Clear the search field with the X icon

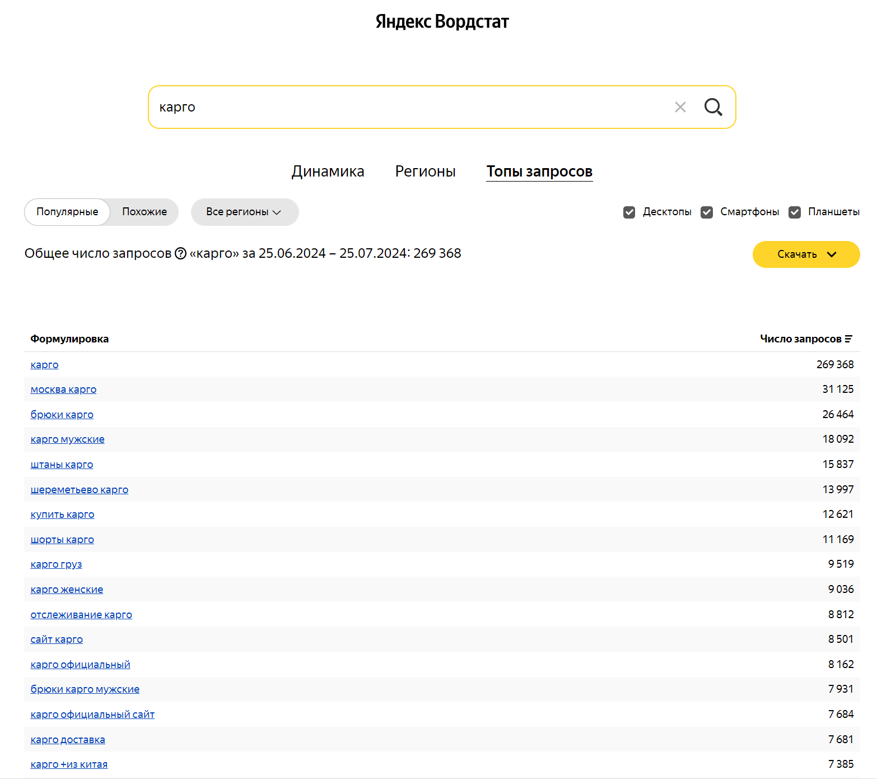click(680, 107)
